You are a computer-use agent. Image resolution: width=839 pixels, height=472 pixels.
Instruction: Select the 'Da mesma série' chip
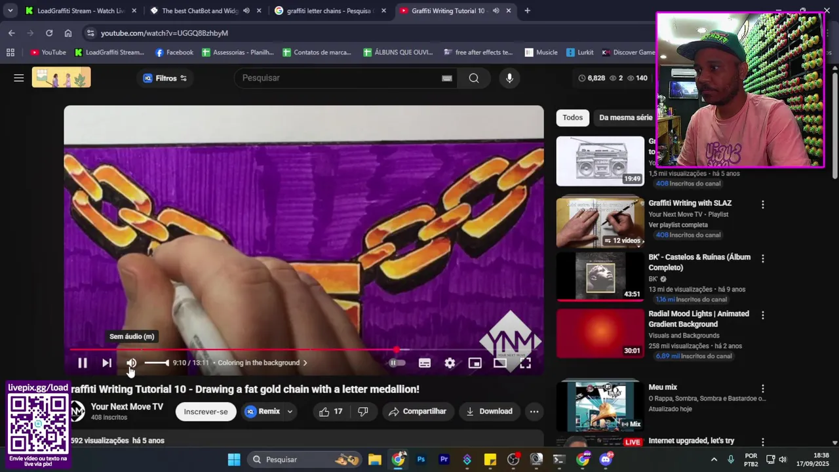point(625,117)
